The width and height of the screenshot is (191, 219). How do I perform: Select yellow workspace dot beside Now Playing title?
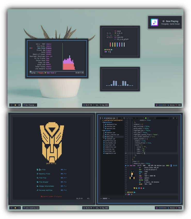[x=15, y=105]
